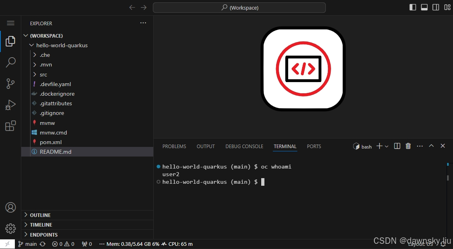Toggle the secondary side bar layout icon

436,8
